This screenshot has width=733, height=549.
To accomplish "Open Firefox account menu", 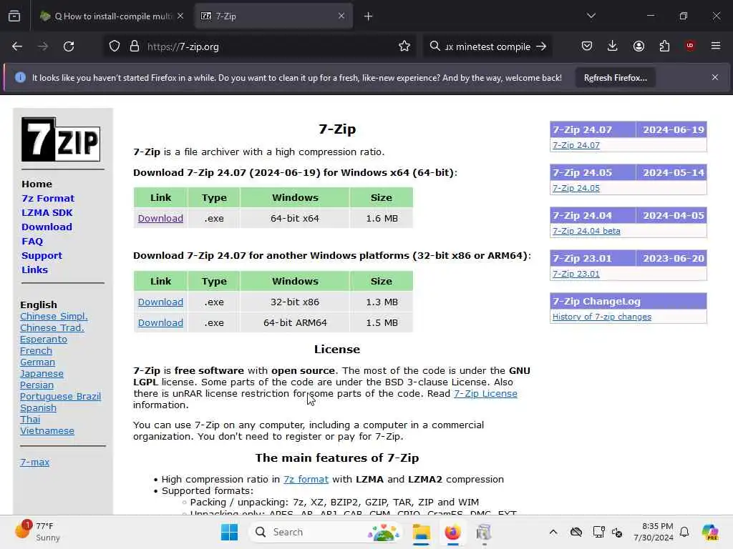I will [x=639, y=46].
